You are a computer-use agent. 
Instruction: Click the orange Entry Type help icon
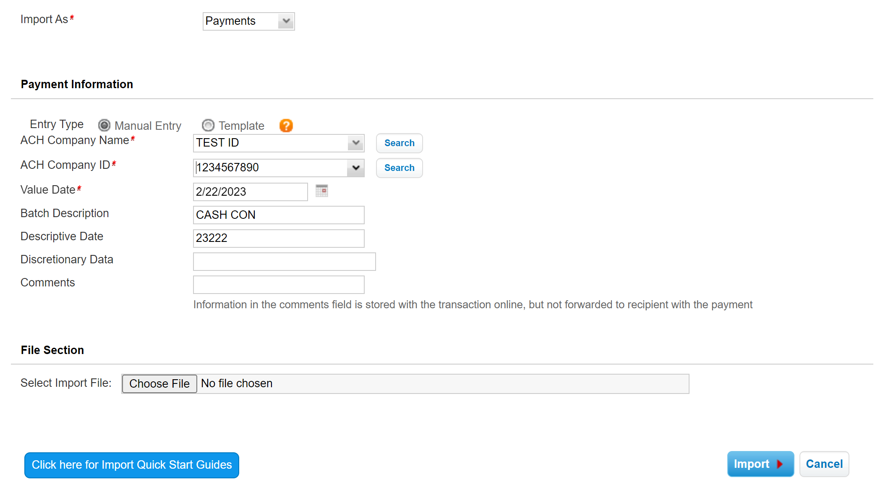click(286, 126)
